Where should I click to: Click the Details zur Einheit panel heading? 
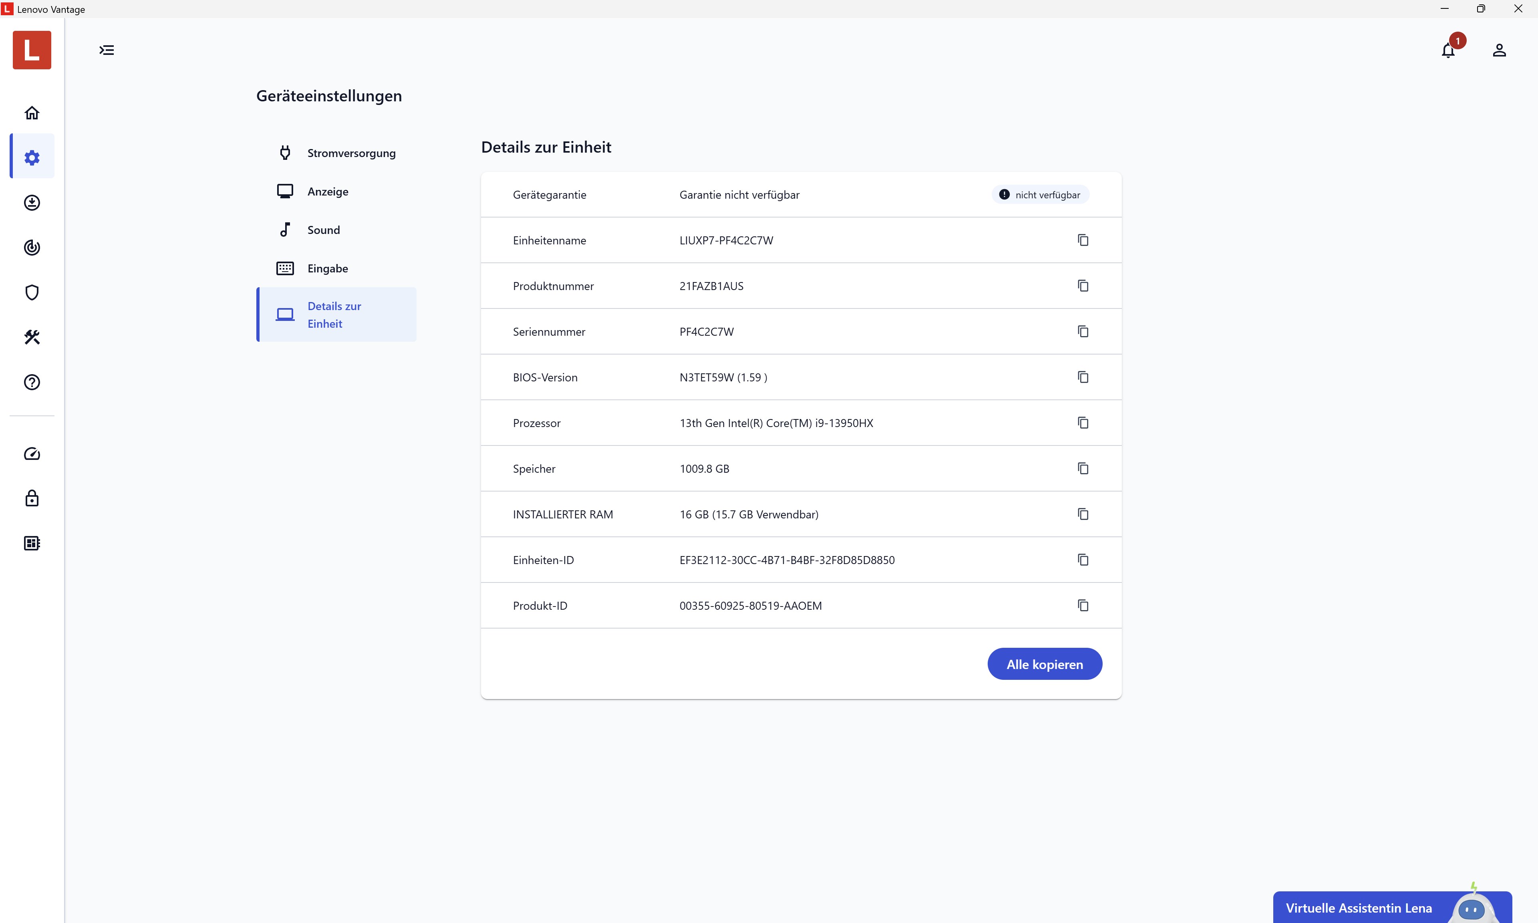[546, 147]
